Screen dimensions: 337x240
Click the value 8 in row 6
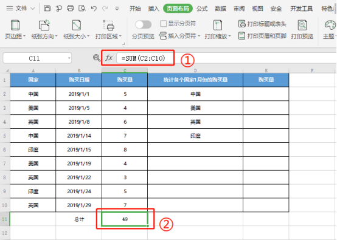click(x=125, y=149)
